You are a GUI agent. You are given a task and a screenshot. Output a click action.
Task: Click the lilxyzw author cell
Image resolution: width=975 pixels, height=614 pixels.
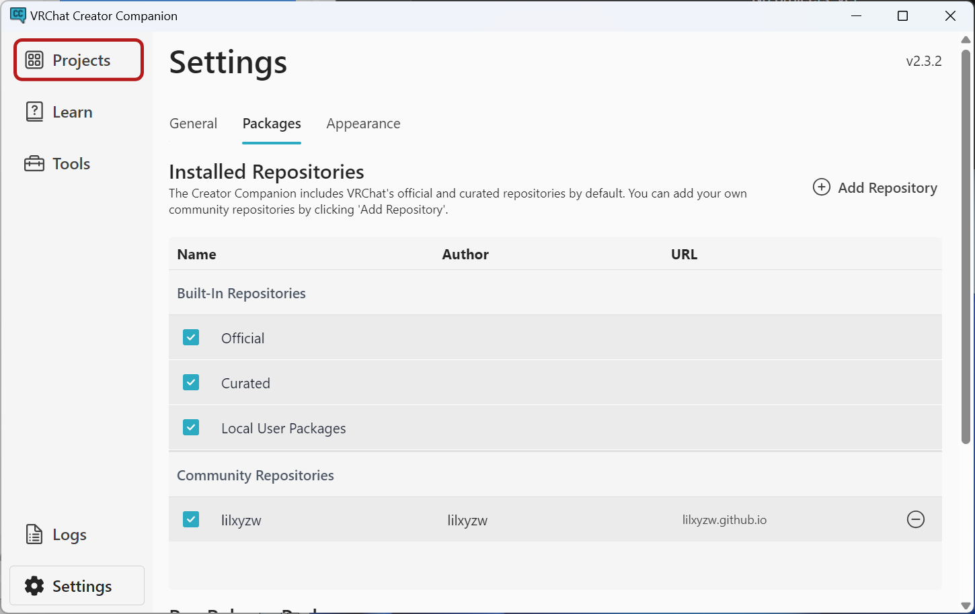click(467, 521)
